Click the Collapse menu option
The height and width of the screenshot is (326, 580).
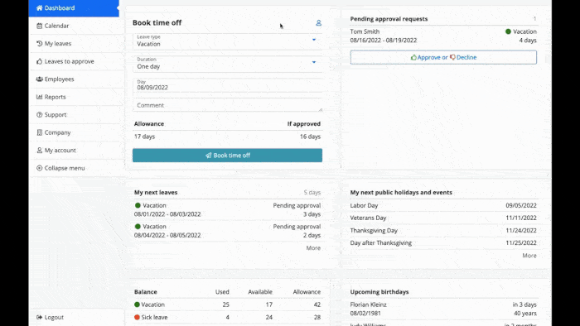[x=74, y=168]
